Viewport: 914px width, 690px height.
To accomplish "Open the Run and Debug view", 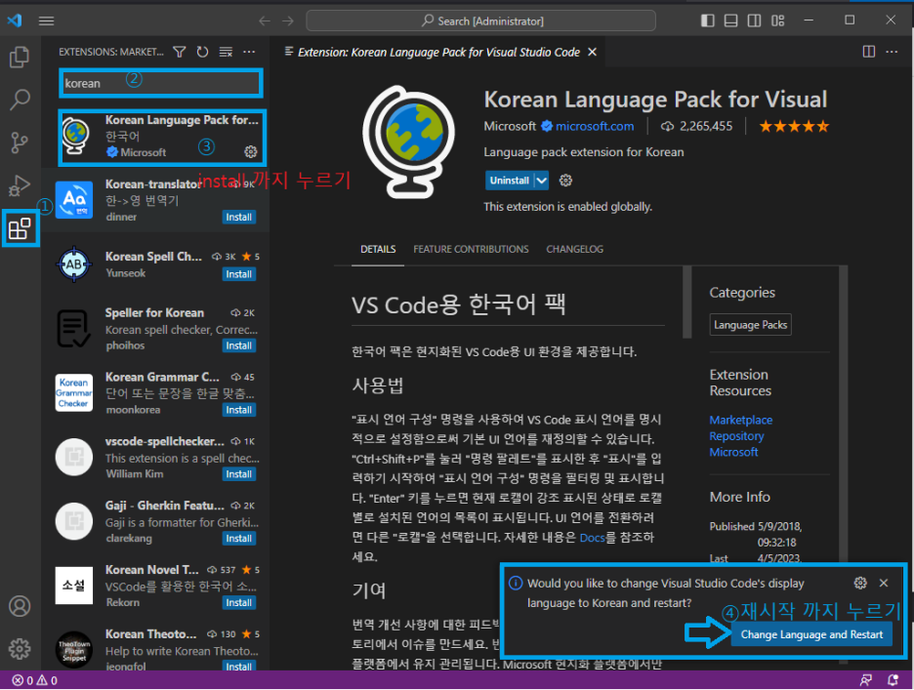I will pos(20,185).
